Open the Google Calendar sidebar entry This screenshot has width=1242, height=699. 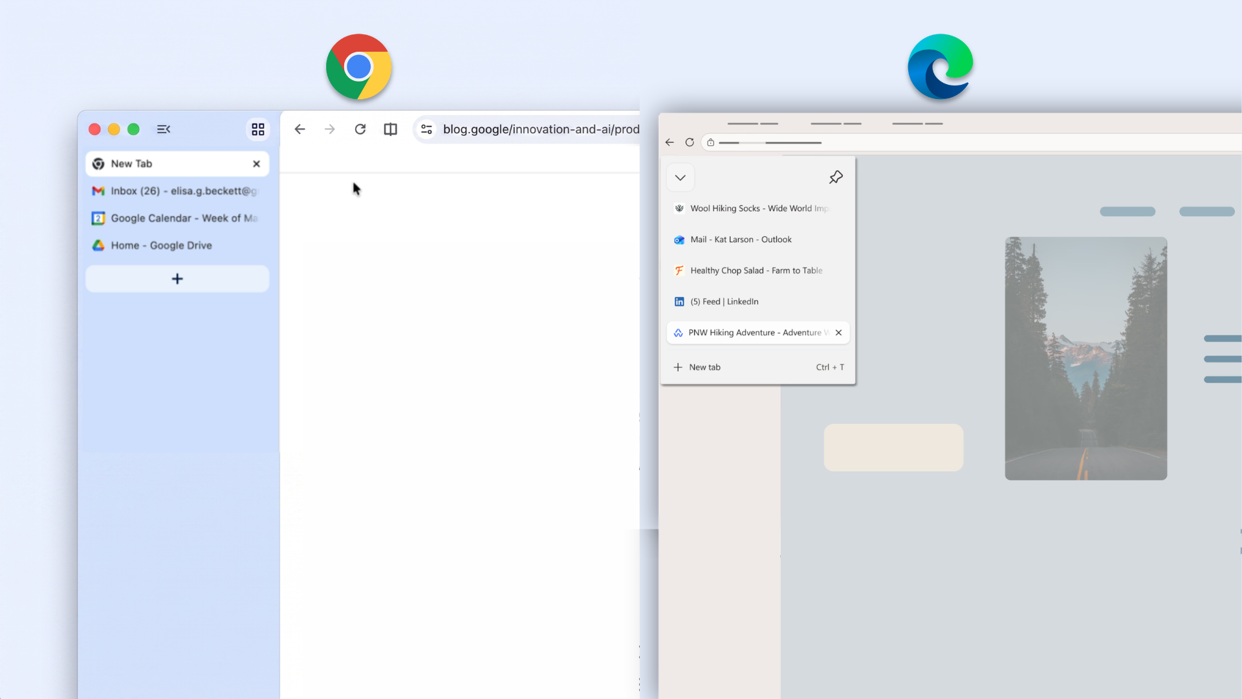click(x=175, y=218)
